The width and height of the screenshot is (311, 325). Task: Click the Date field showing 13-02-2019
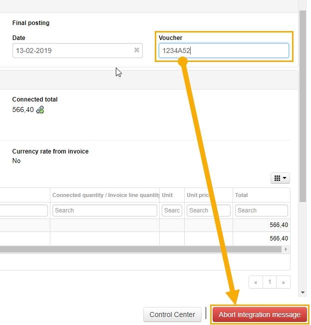click(77, 50)
